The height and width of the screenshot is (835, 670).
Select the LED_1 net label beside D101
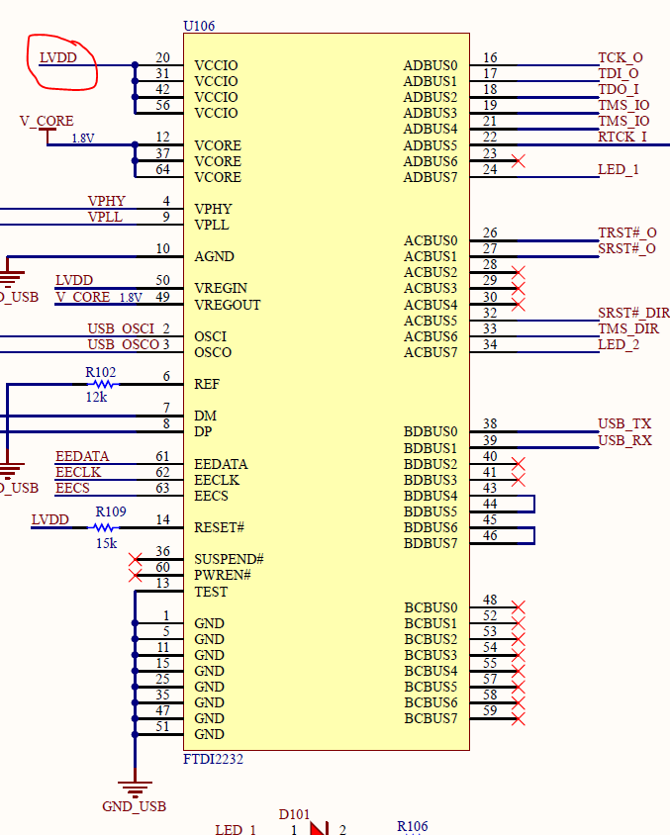[x=236, y=829]
